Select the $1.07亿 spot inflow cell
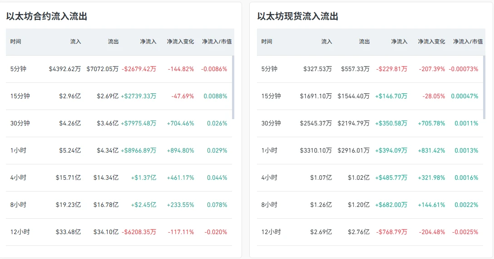Screen dimensions: 494x259 click(321, 177)
